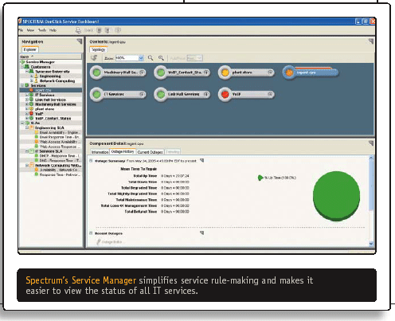The height and width of the screenshot is (321, 395).
Task: Open the File menu
Action: pyautogui.click(x=21, y=30)
